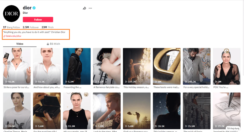The width and height of the screenshot is (244, 132).
Task: Open the chandelier video with 337.2K views
Action: pyautogui.click(x=137, y=66)
